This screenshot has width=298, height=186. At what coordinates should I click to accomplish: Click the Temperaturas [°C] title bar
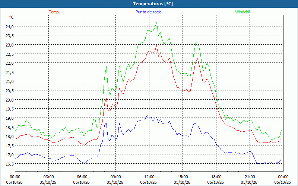pos(149,4)
